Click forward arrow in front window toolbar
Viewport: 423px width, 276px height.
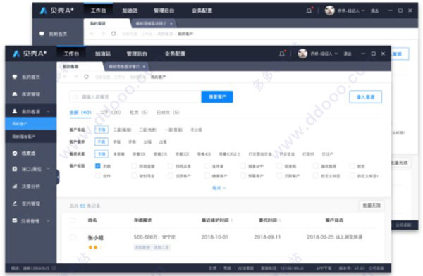coord(76,77)
